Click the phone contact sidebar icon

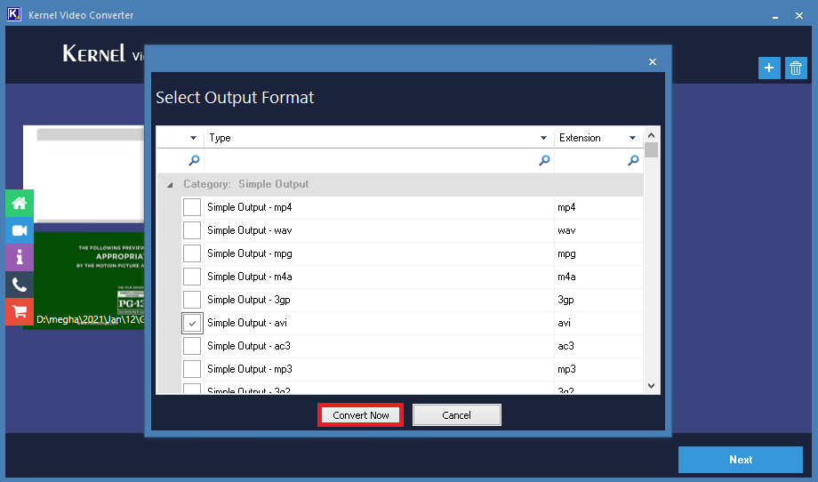click(x=20, y=285)
